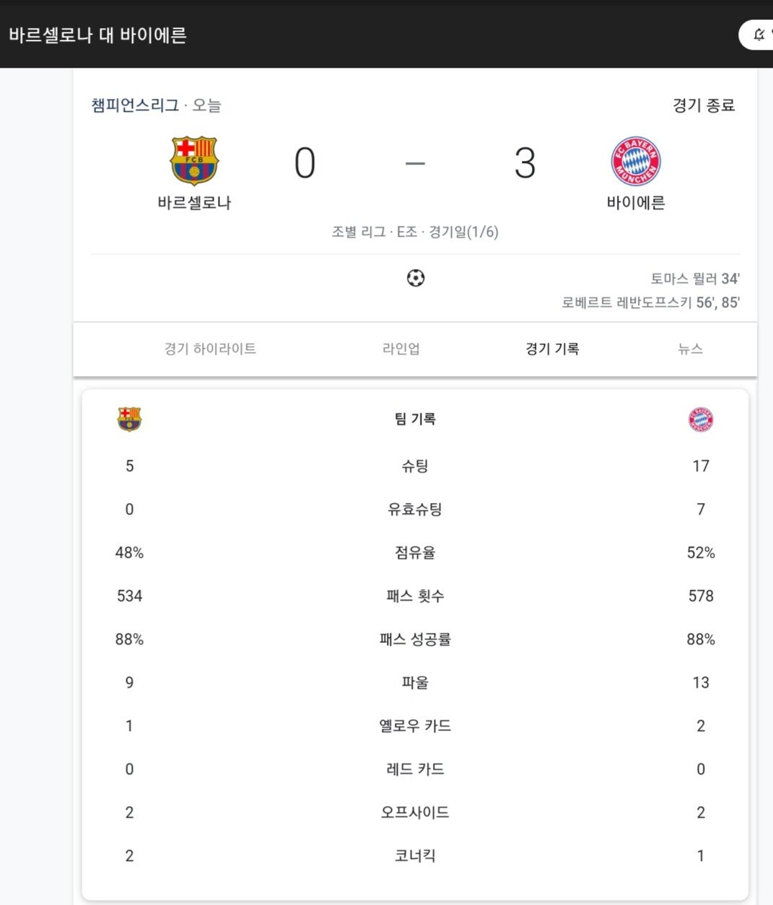The image size is (773, 905).
Task: Open the 경기 하이라이트 tab
Action: 210,349
